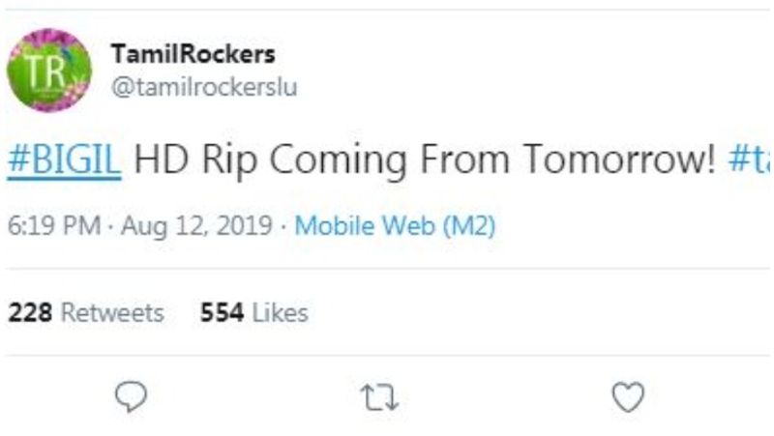Viewport: 774px width, 436px height.
Task: Open the Mobile Web (M2) source link
Action: [395, 227]
